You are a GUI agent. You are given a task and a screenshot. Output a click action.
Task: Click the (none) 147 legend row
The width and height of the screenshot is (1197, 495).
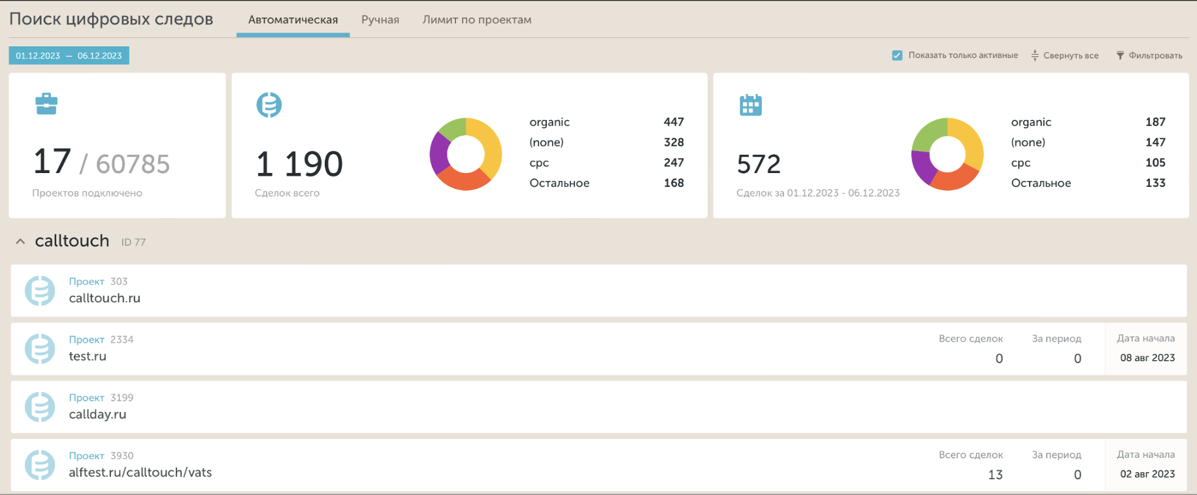tap(1088, 142)
